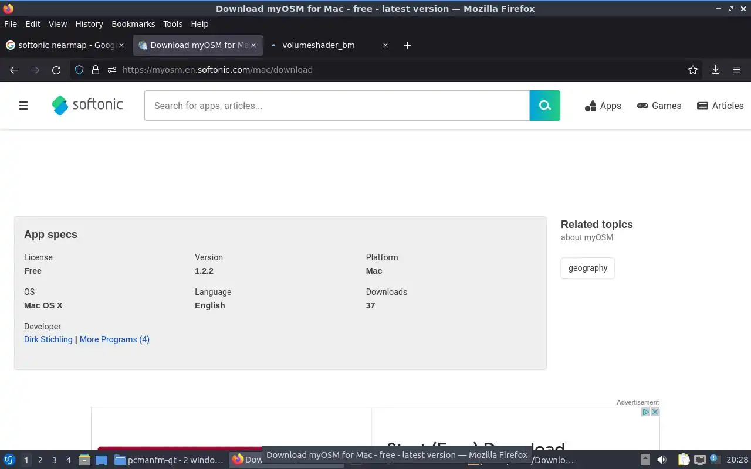
Task: Open the AdChoices info triangle icon
Action: [x=645, y=412]
